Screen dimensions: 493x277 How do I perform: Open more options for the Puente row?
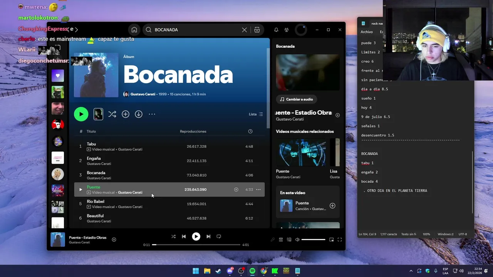pos(258,189)
